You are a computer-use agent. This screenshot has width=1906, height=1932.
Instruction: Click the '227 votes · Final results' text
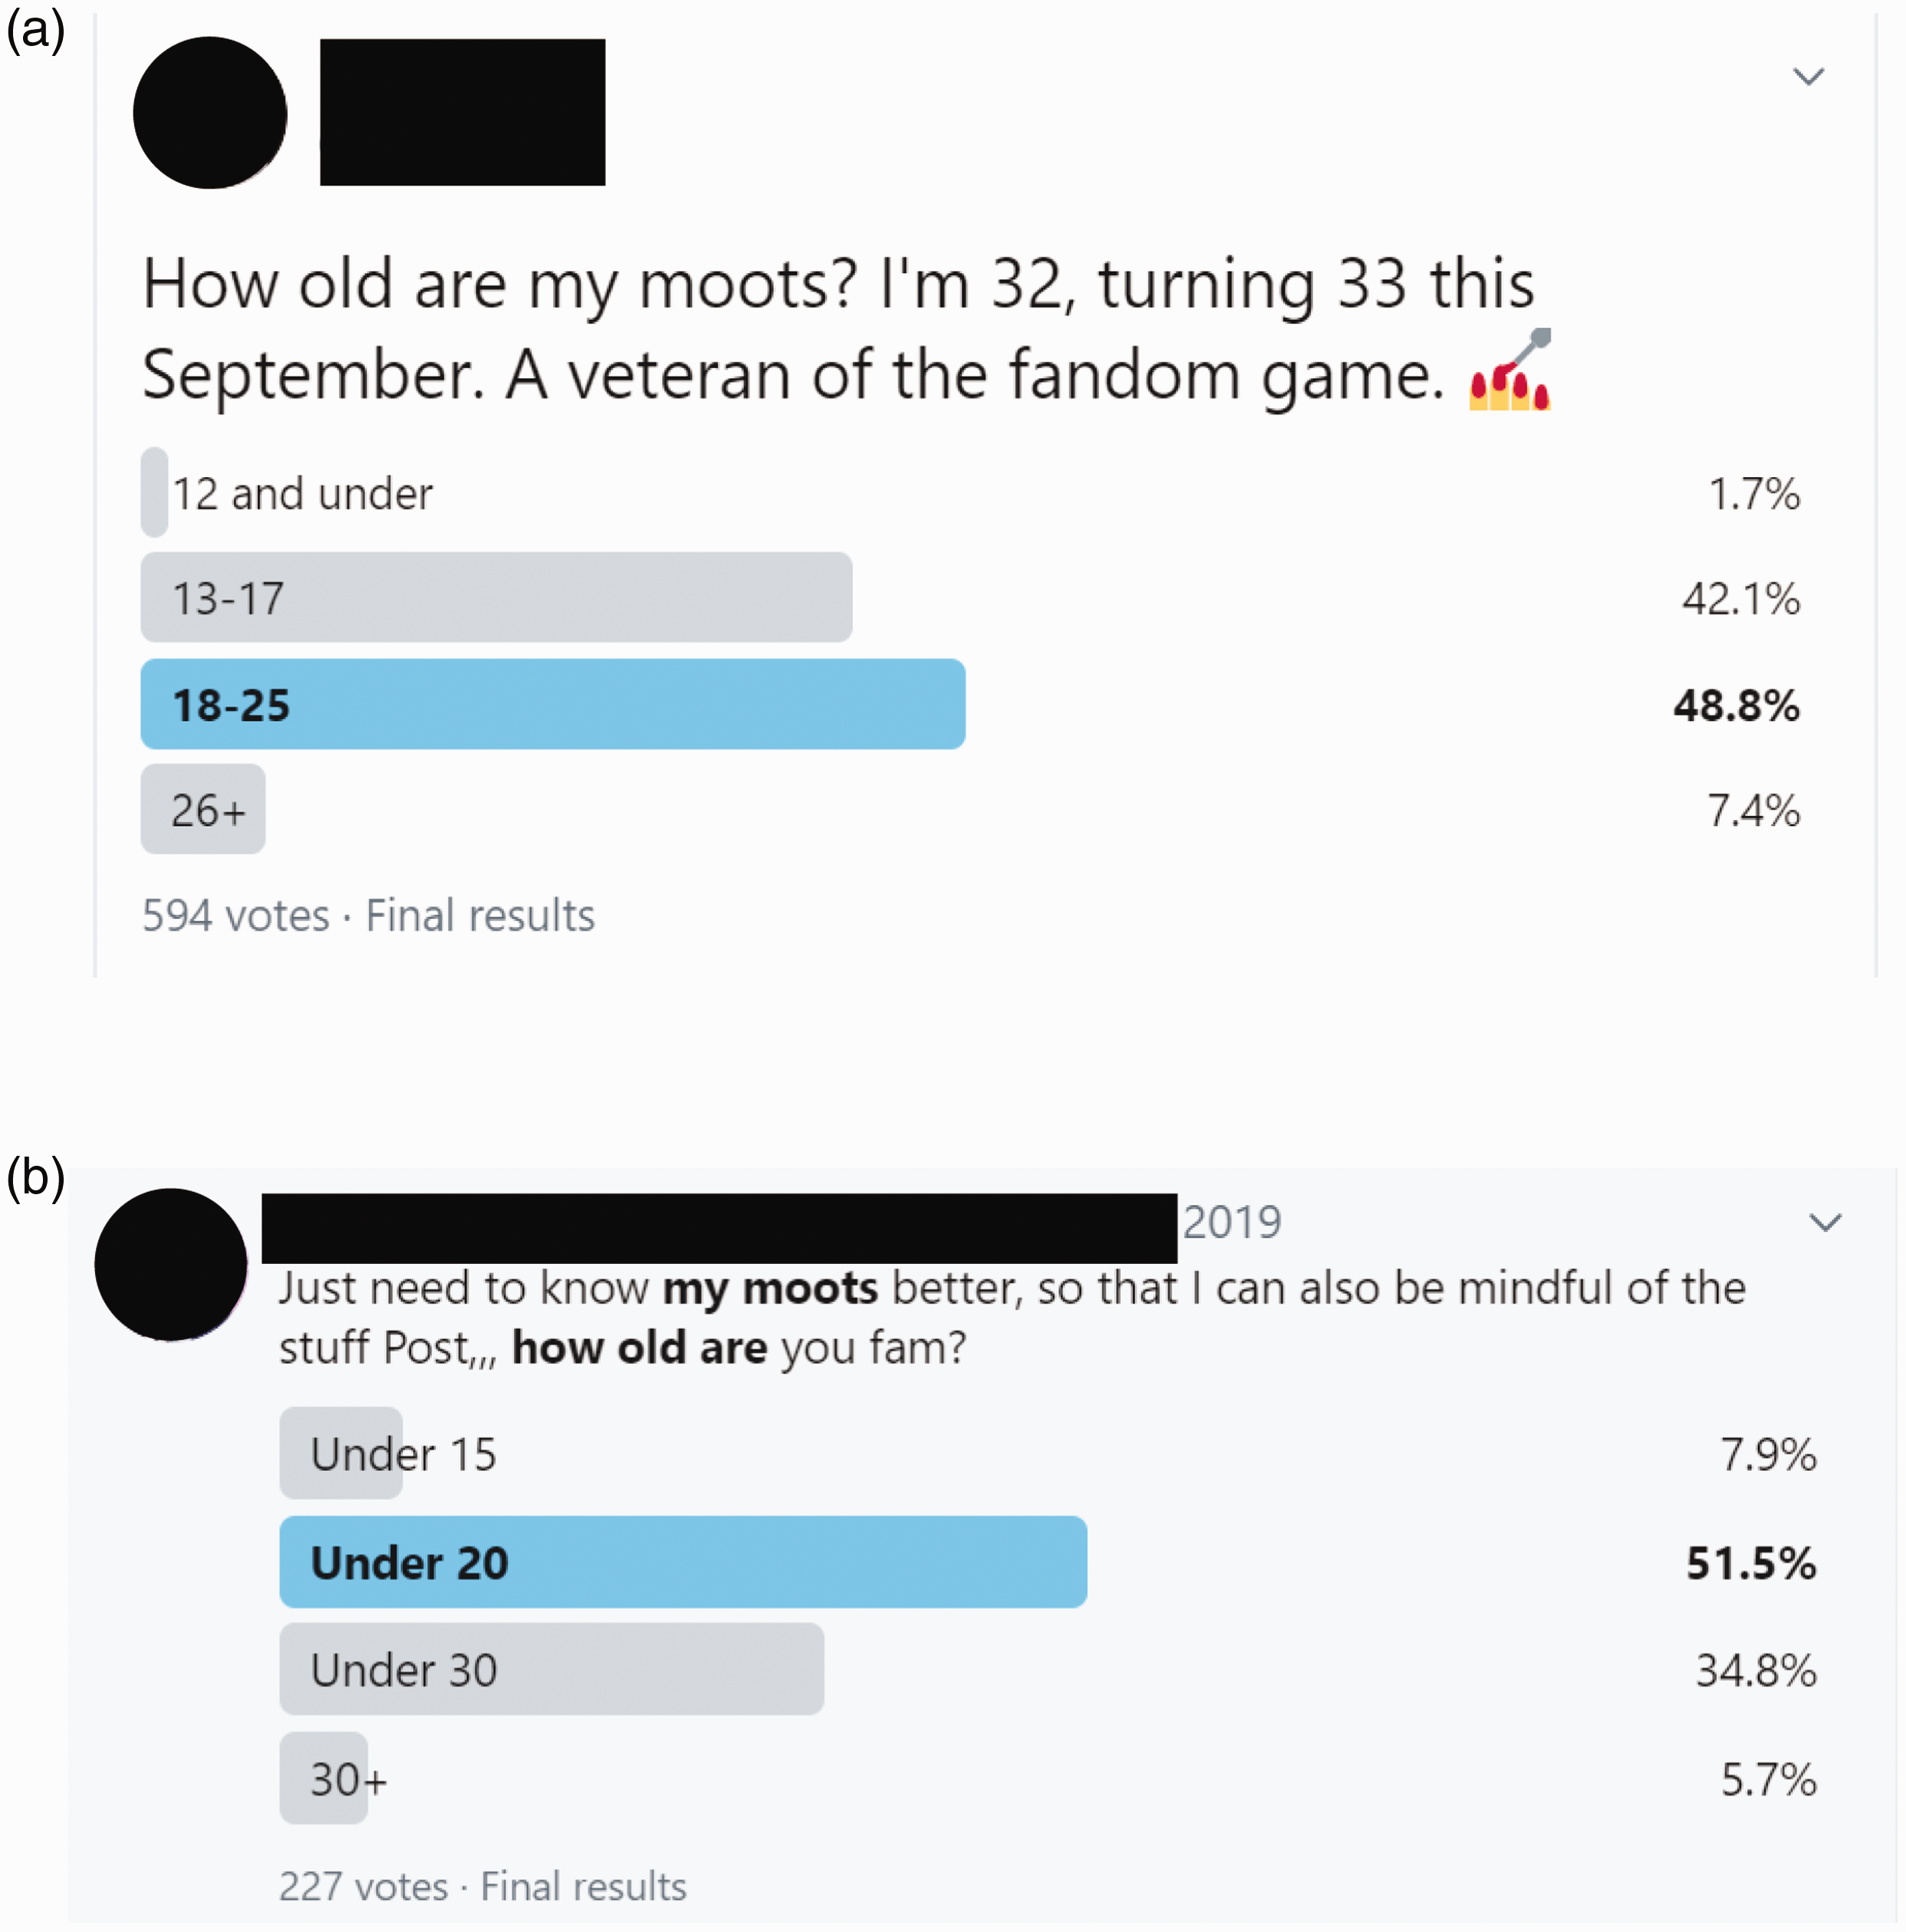click(x=482, y=1886)
